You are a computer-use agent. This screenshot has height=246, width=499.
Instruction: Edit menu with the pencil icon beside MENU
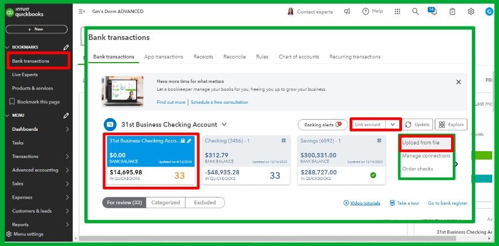pos(66,115)
